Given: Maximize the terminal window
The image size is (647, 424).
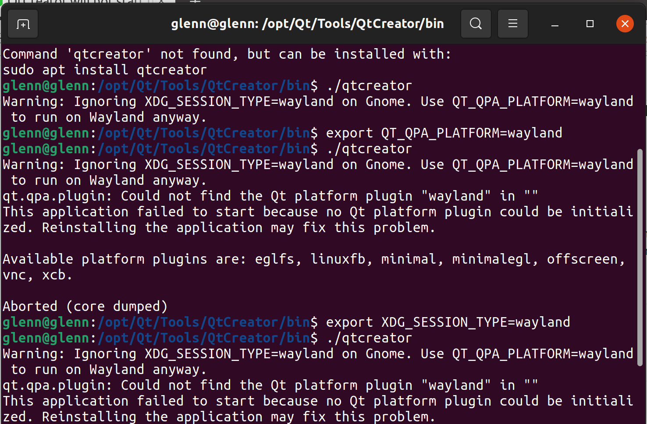Looking at the screenshot, I should [x=590, y=24].
